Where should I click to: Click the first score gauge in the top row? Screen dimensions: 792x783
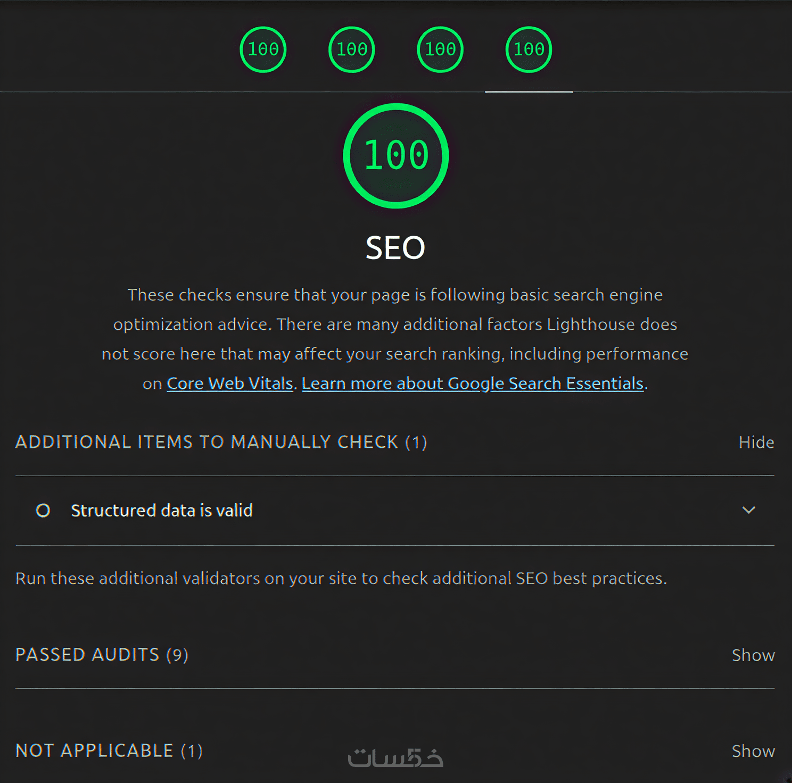point(263,49)
